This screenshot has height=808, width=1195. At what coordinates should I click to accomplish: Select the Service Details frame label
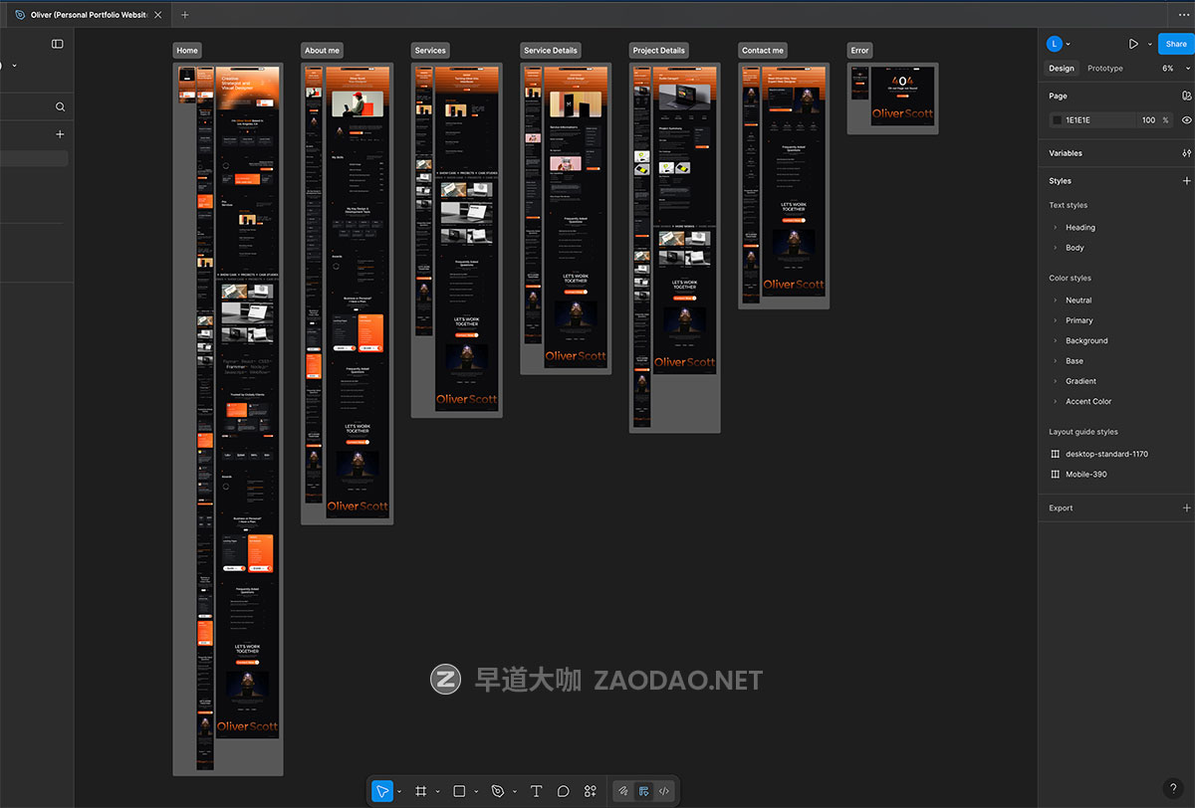551,51
